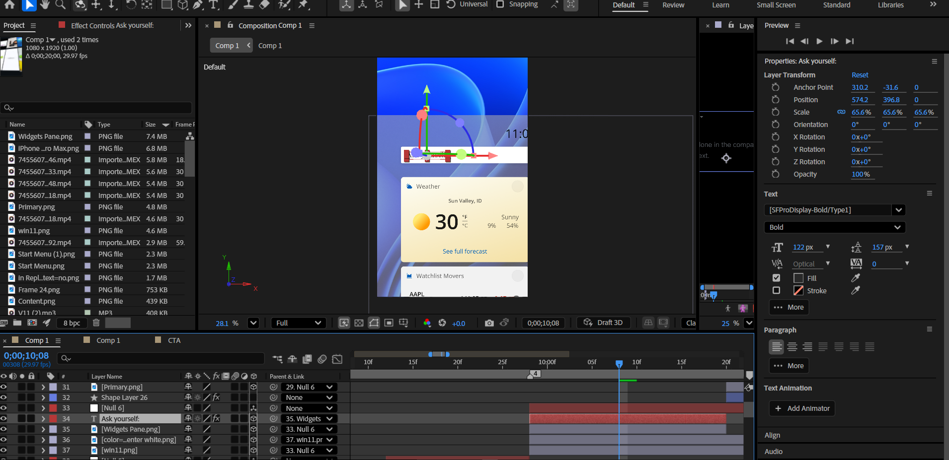Switch to the CTA timeline tab
The height and width of the screenshot is (460, 949).
coord(174,340)
